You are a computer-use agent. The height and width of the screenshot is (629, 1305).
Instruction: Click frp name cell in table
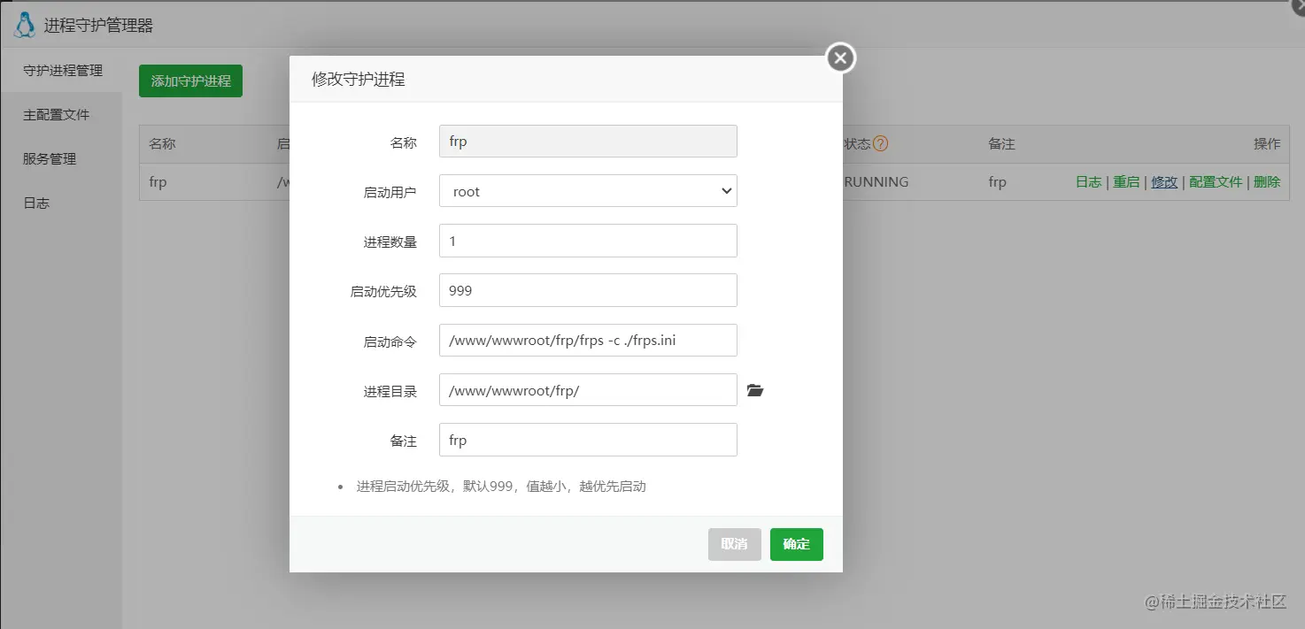pyautogui.click(x=158, y=182)
